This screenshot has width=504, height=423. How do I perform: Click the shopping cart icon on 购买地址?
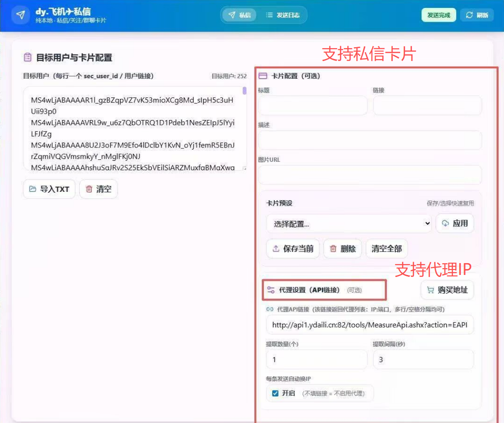(431, 290)
